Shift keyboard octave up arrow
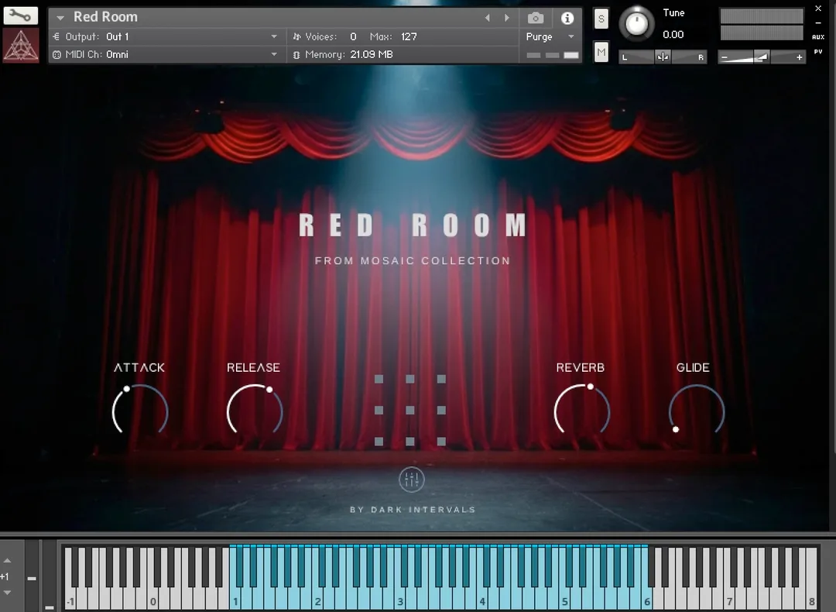The height and width of the screenshot is (612, 836). [x=8, y=561]
